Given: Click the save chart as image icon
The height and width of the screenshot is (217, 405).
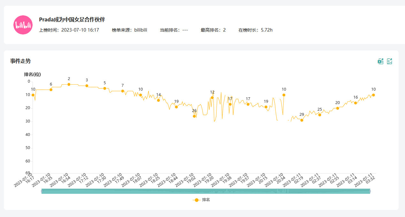Looking at the screenshot, I should (389, 61).
